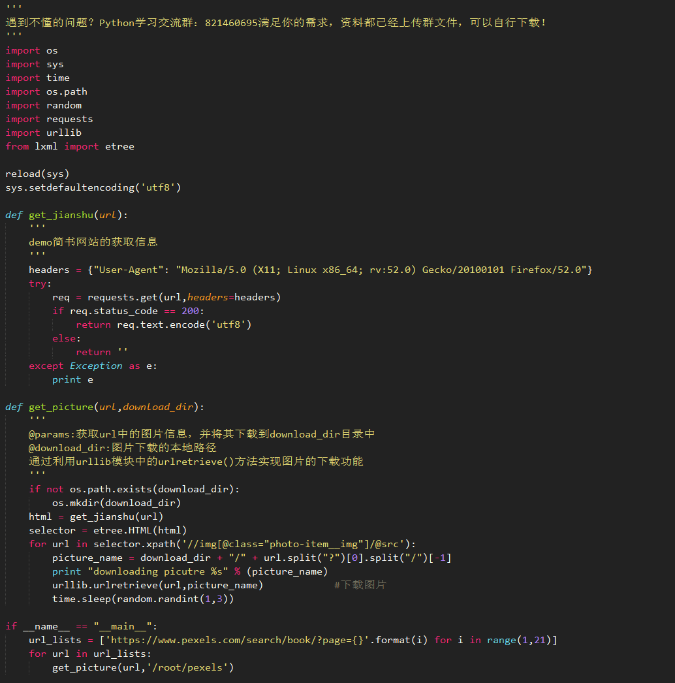This screenshot has width=675, height=683.
Task: Click the '@params' docstring line
Action: click(202, 434)
